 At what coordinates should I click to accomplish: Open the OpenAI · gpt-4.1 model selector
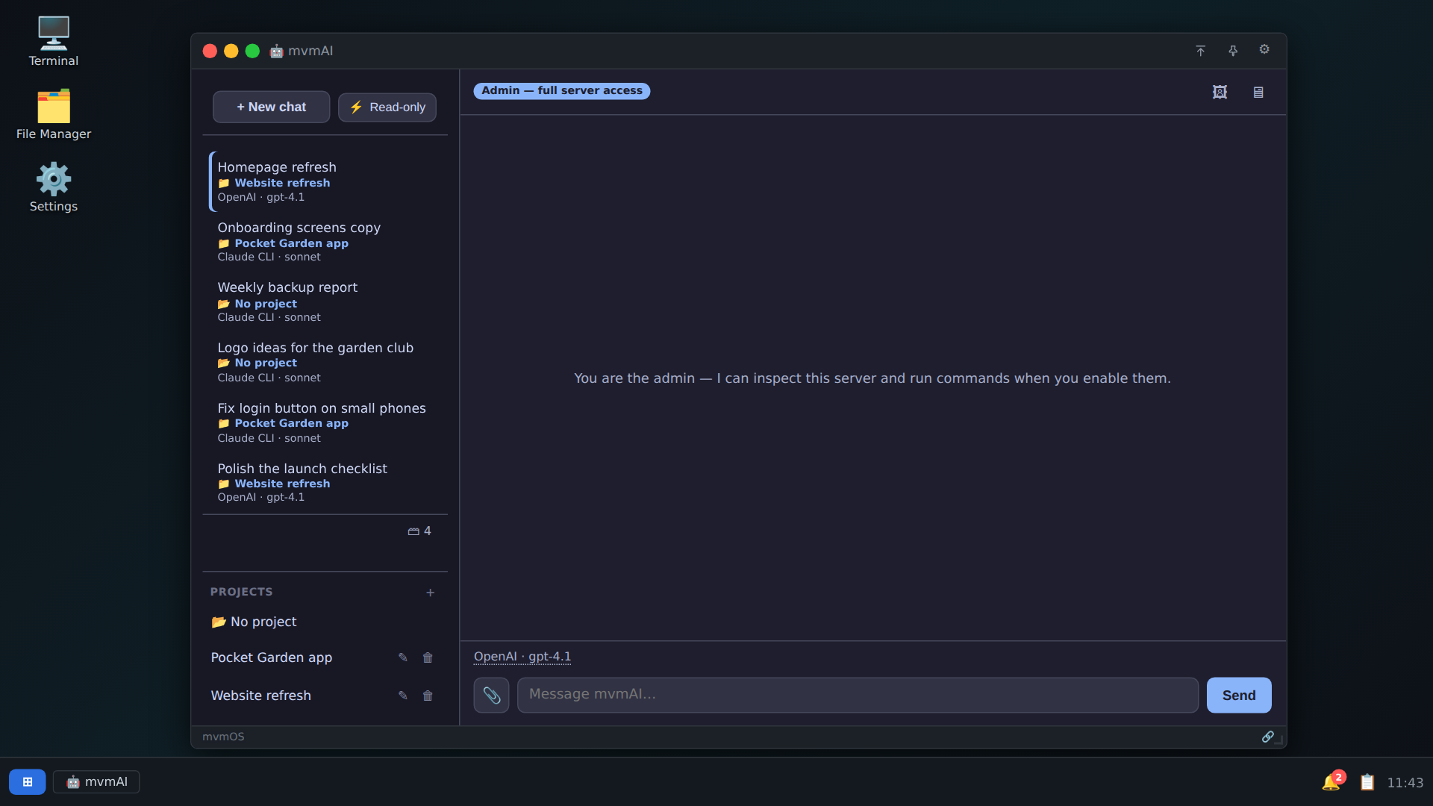pos(522,657)
